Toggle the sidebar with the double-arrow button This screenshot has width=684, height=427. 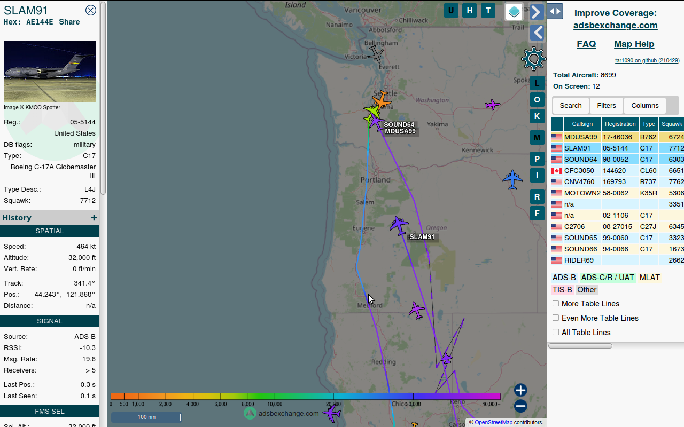pyautogui.click(x=555, y=11)
